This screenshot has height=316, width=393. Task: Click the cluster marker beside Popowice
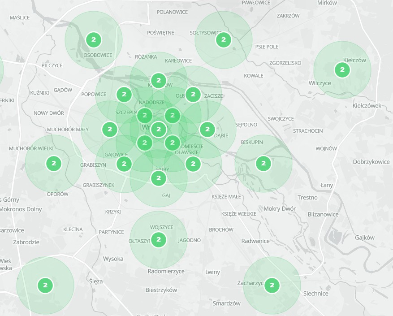point(124,95)
